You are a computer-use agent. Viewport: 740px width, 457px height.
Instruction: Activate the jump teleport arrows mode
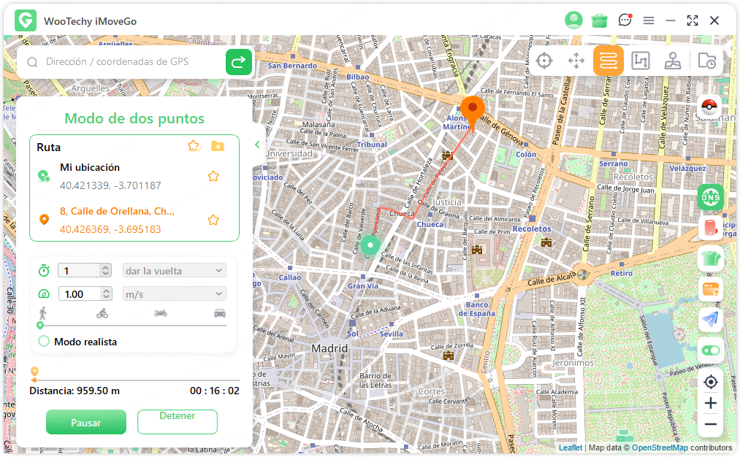point(576,61)
